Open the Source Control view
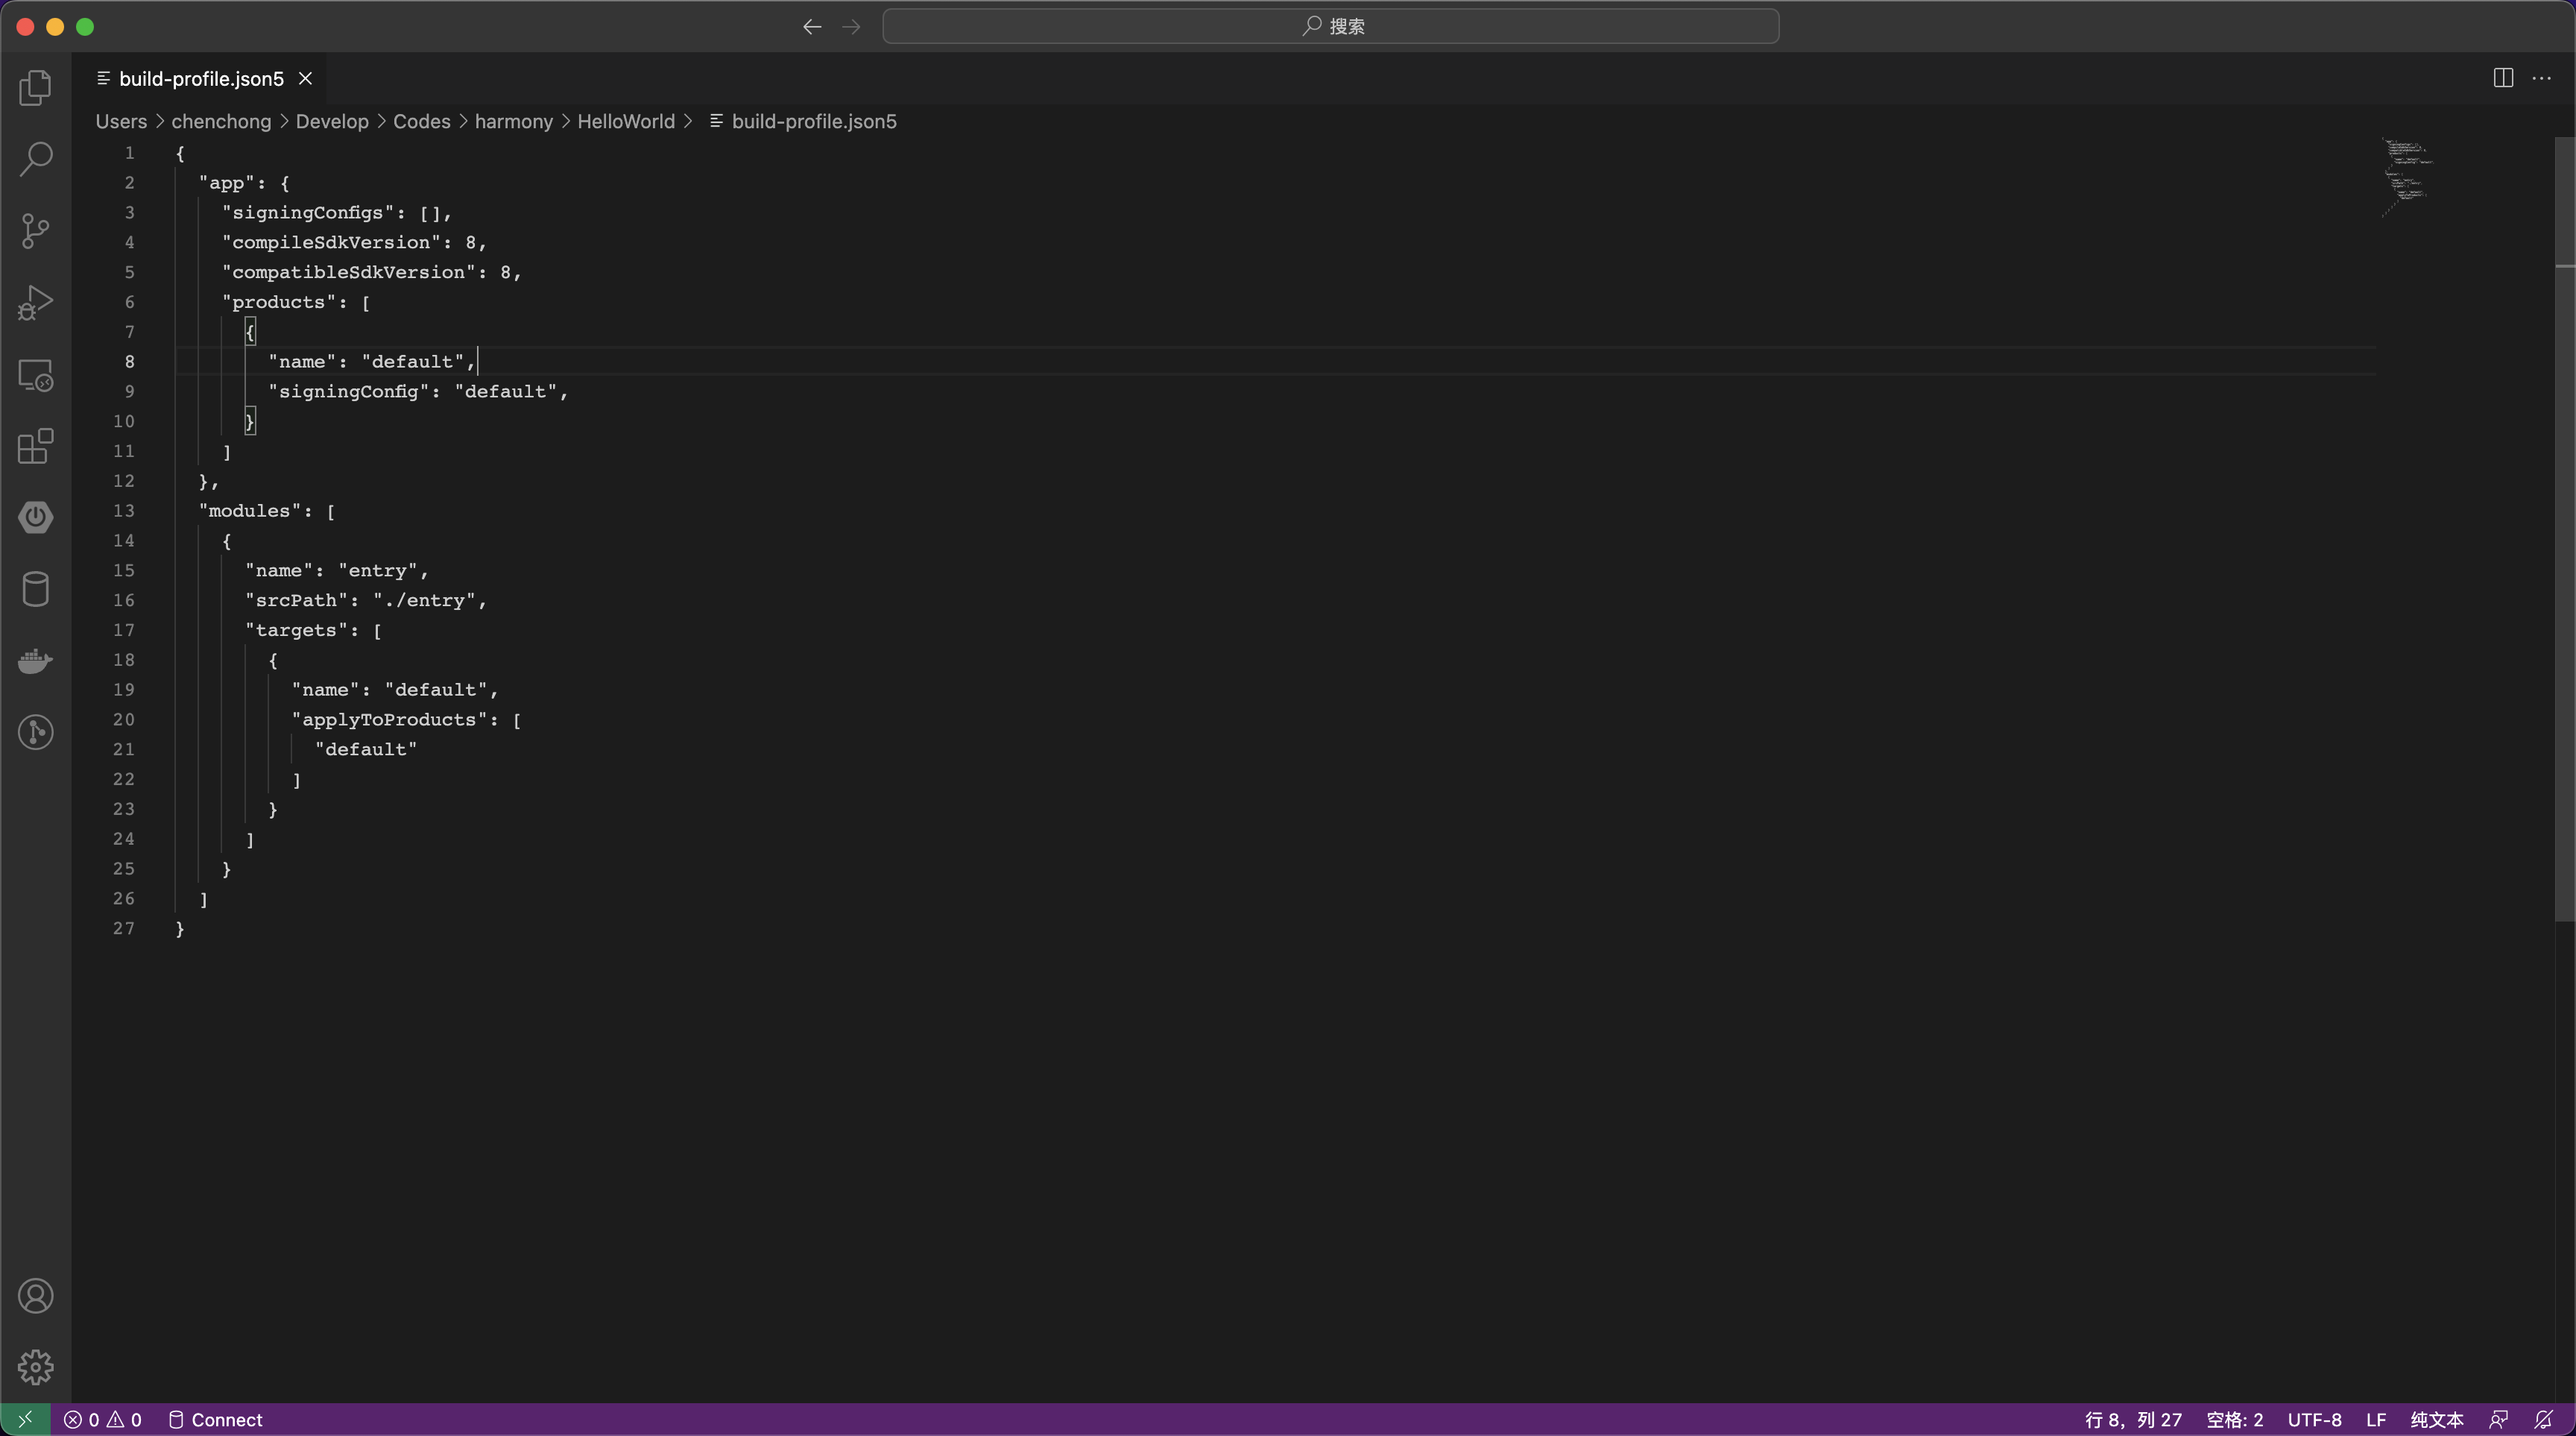This screenshot has width=2576, height=1436. pyautogui.click(x=36, y=231)
